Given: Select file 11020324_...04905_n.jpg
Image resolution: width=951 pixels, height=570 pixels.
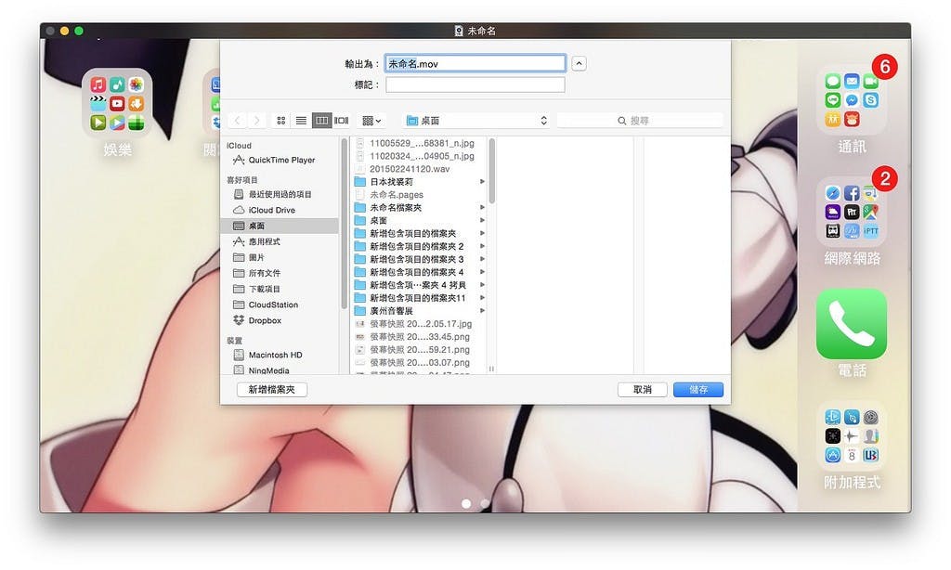Looking at the screenshot, I should 419,156.
